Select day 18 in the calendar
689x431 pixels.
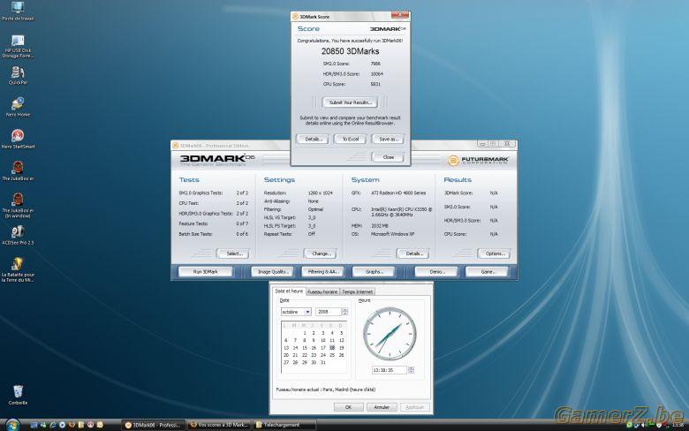click(x=332, y=347)
